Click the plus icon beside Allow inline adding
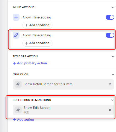Viewport: 116px width, 132px height. [16, 17]
